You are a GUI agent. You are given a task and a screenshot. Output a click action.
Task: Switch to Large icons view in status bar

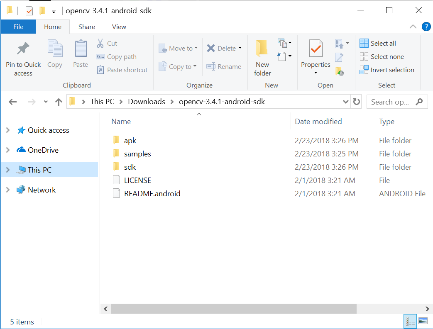click(x=423, y=321)
